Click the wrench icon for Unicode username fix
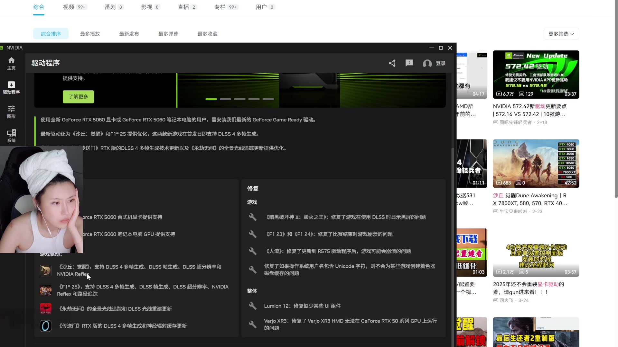618x347 pixels. coord(253,270)
